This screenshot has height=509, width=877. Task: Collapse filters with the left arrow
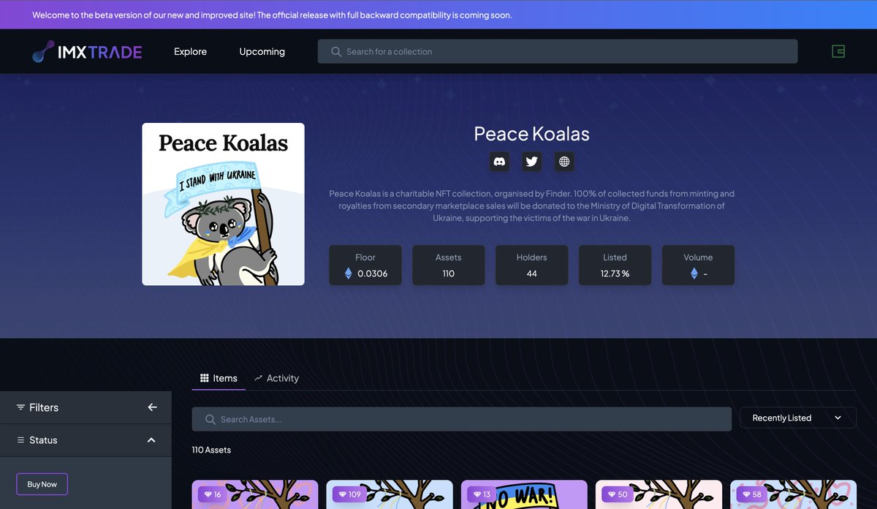152,407
